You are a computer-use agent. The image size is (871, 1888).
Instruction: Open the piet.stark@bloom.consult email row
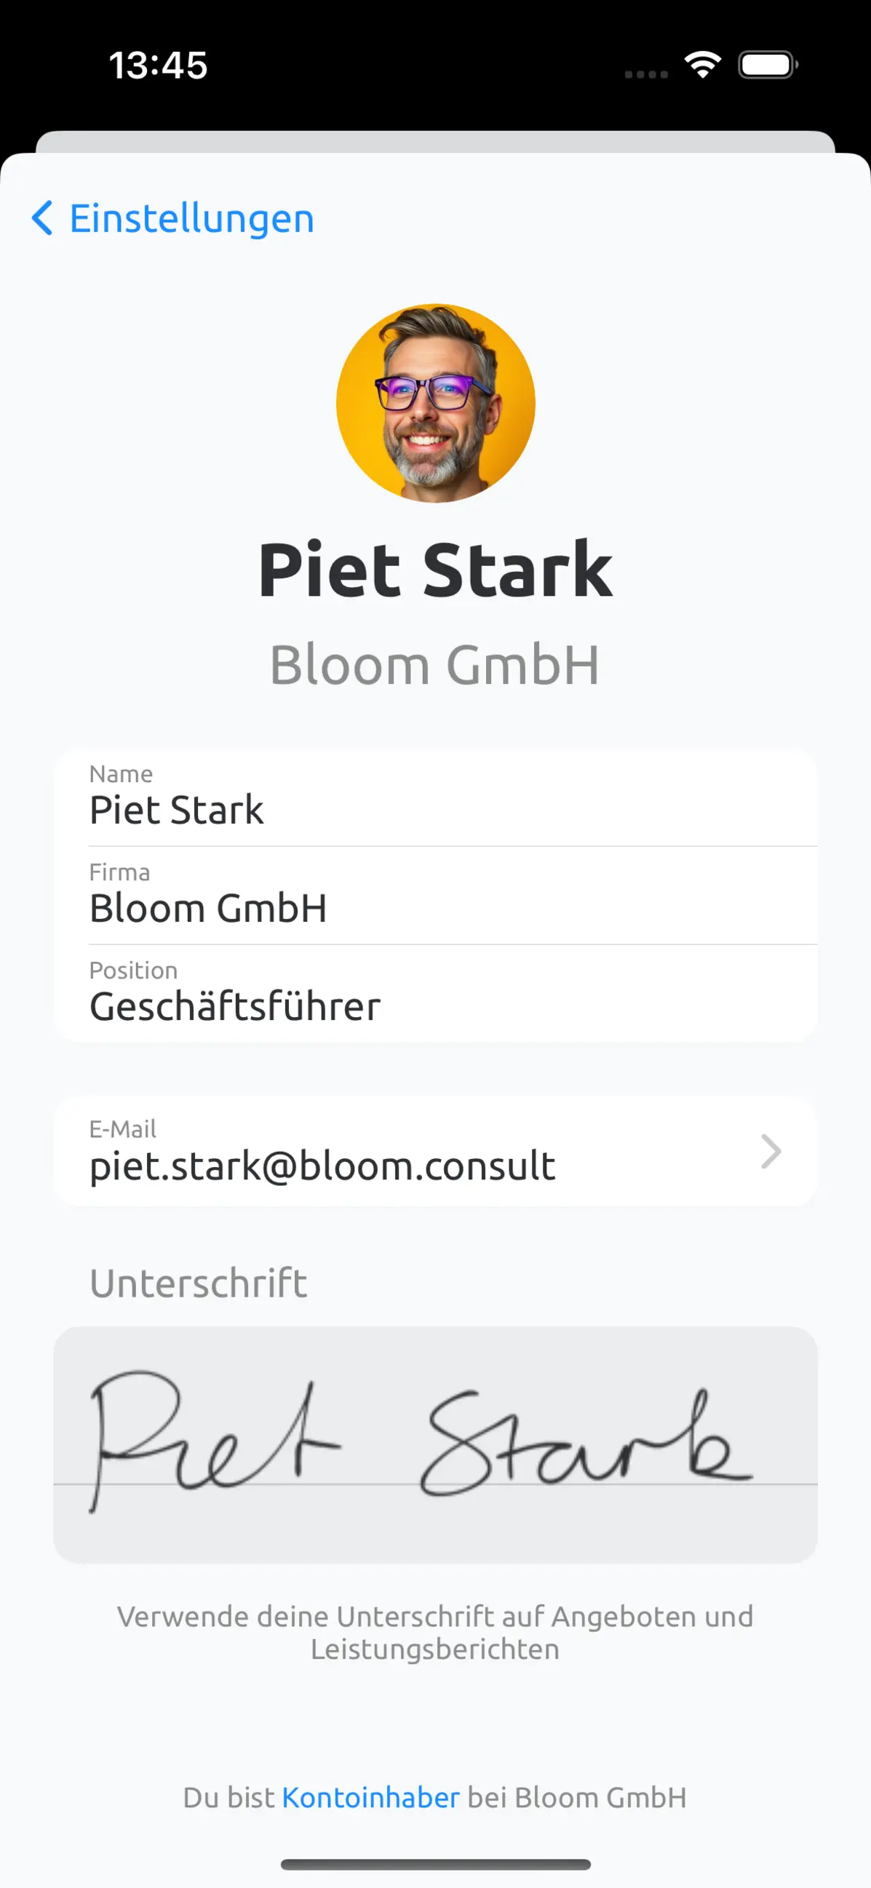[x=435, y=1152]
